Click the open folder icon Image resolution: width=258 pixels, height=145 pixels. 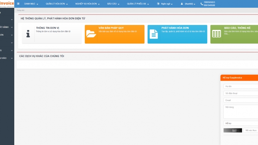[91, 34]
